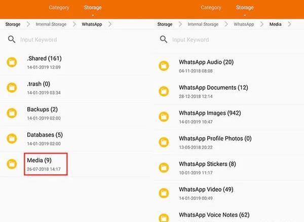Select 'WhatsApp Documents (12)' folder name
This screenshot has width=304, height=222.
[x=213, y=88]
